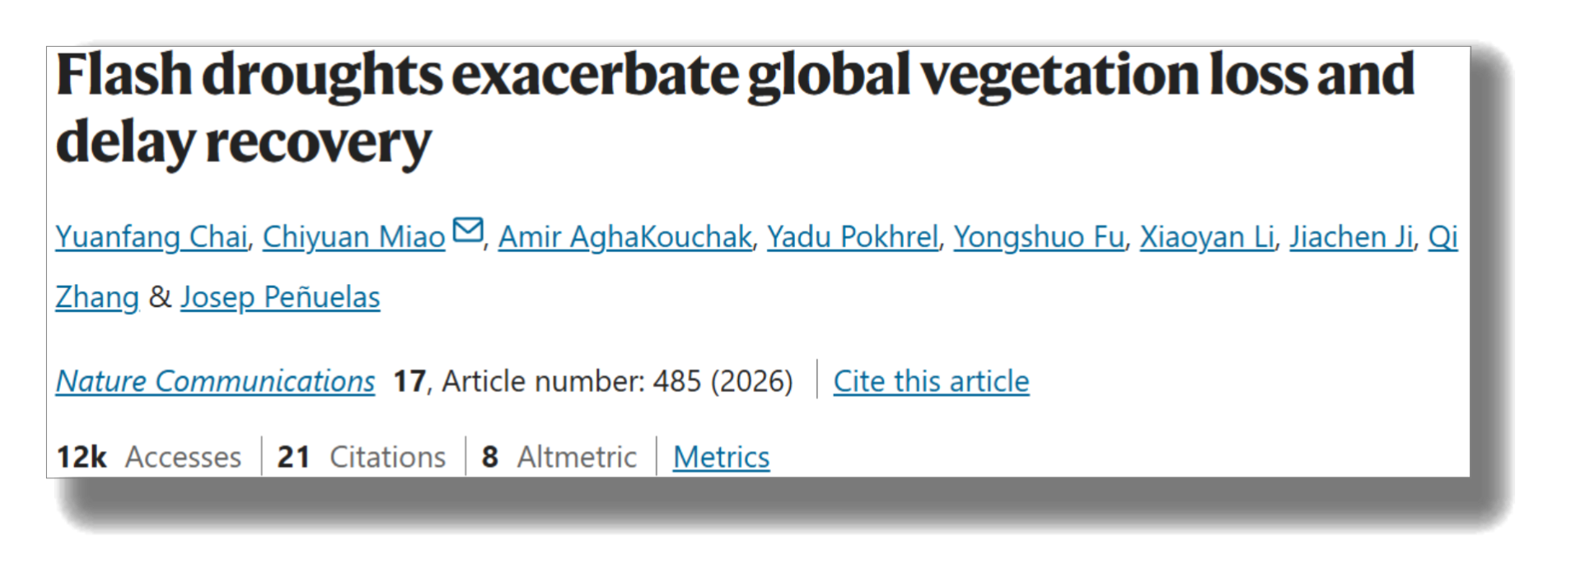Click author name Qi at line end
The height and width of the screenshot is (582, 1571).
tap(1442, 237)
